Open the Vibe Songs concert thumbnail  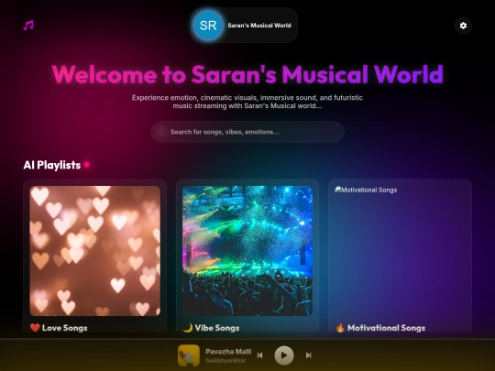click(x=247, y=251)
